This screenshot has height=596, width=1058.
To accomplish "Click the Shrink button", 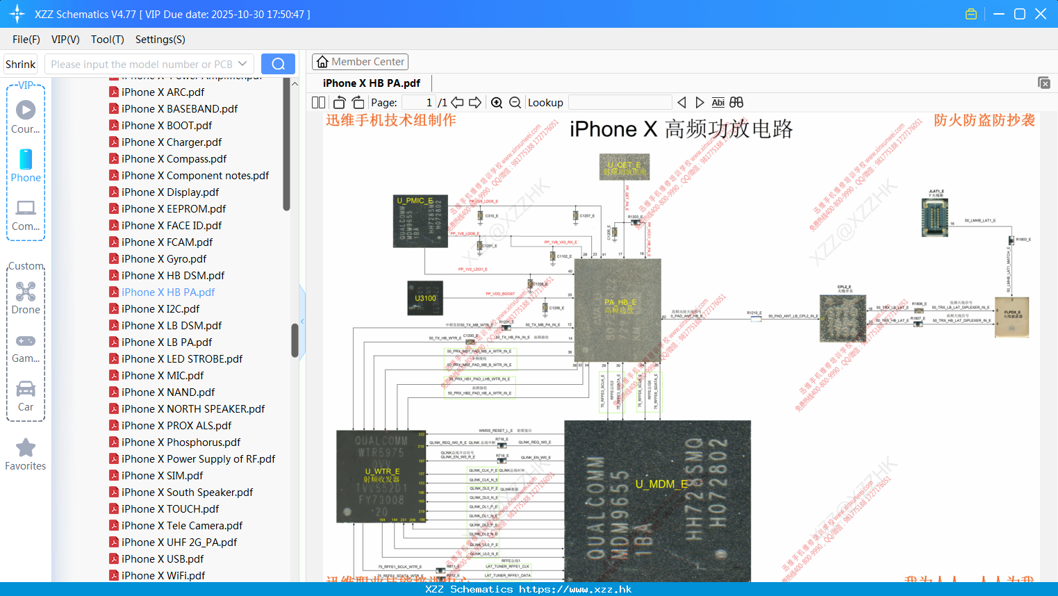I will tap(20, 64).
